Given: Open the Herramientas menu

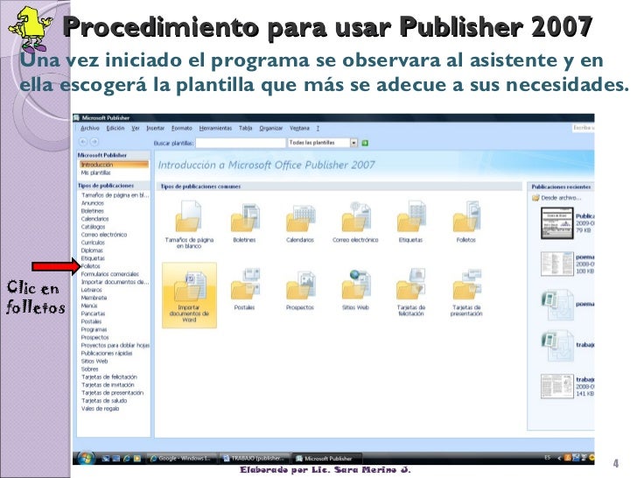Looking at the screenshot, I should (x=215, y=128).
